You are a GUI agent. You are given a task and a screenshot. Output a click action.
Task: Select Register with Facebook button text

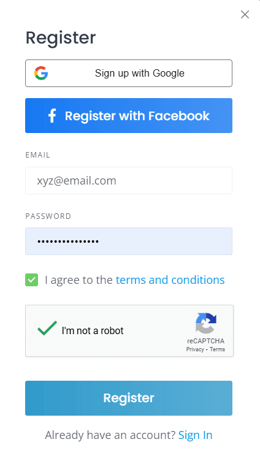pyautogui.click(x=137, y=116)
